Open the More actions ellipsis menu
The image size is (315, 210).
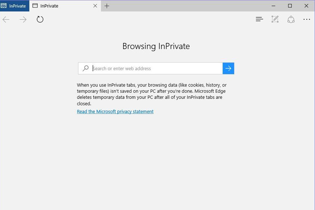click(307, 19)
